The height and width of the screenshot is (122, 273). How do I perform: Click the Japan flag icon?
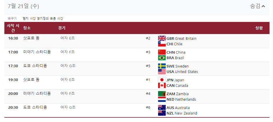coord(162,80)
